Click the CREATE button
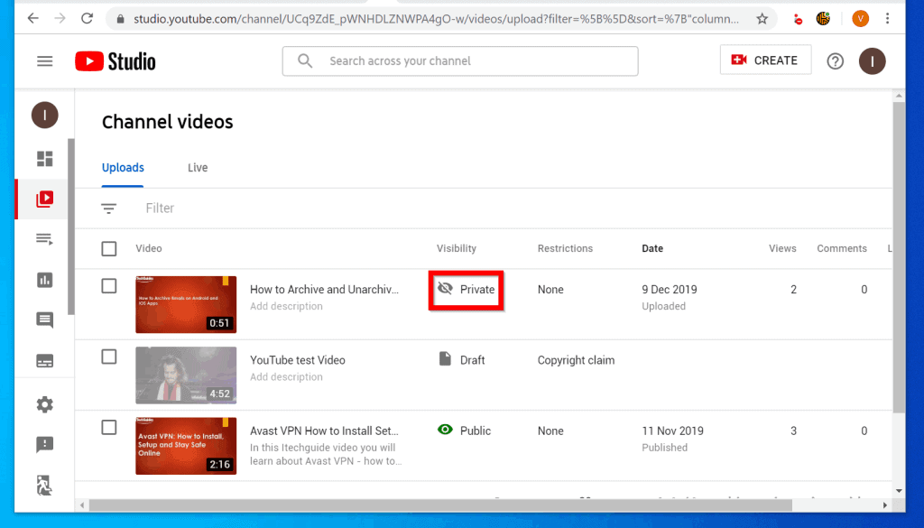 (765, 60)
